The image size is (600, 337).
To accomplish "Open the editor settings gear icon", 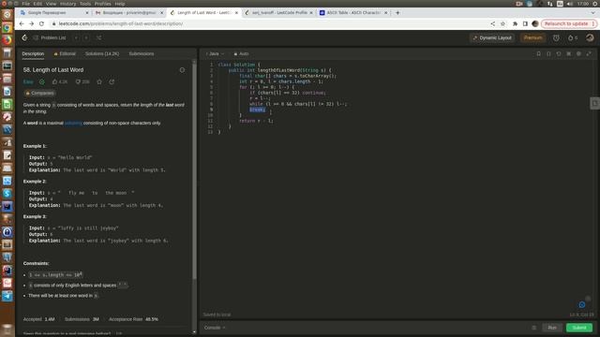I will [578, 54].
